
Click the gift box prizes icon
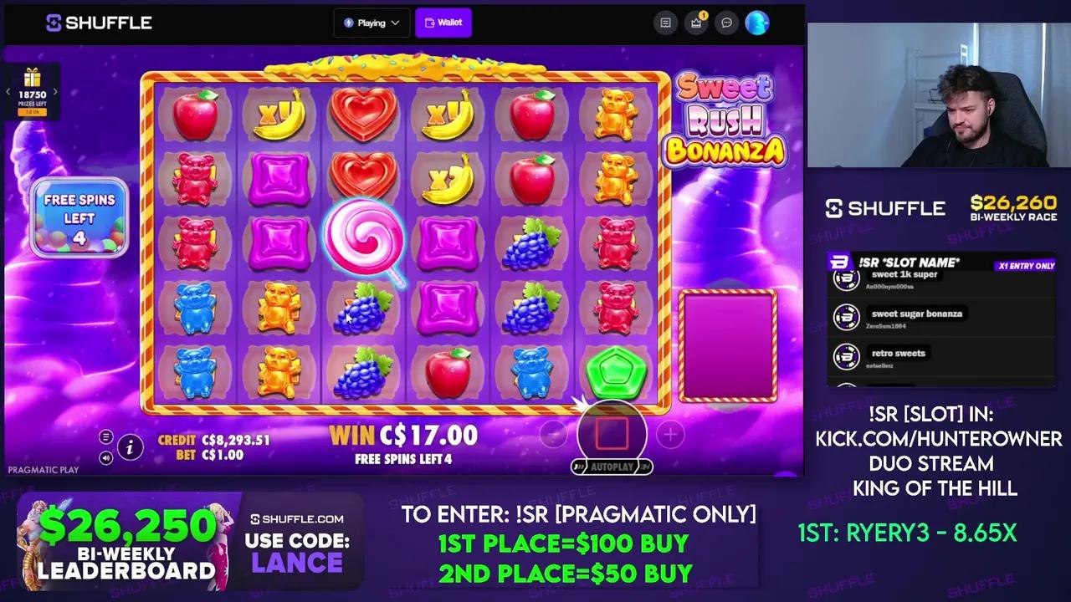pyautogui.click(x=32, y=78)
